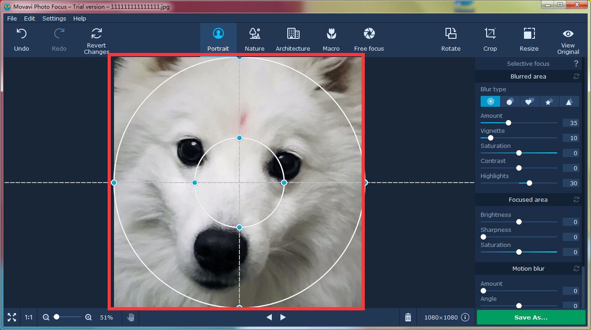The image size is (591, 330).
Task: Click the 1080×1080 image dimensions text
Action: tap(441, 317)
